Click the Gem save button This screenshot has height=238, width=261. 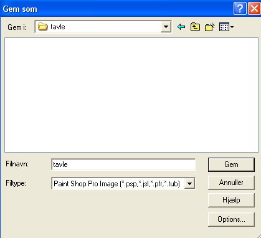pyautogui.click(x=231, y=164)
